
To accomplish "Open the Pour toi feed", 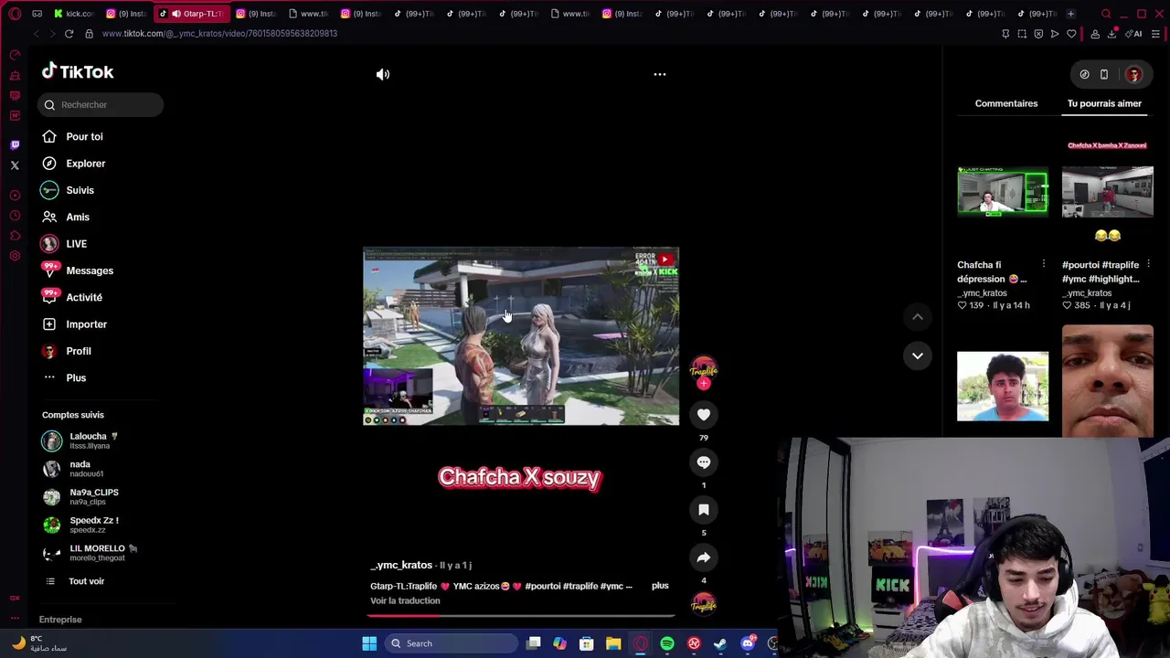I will [x=84, y=137].
